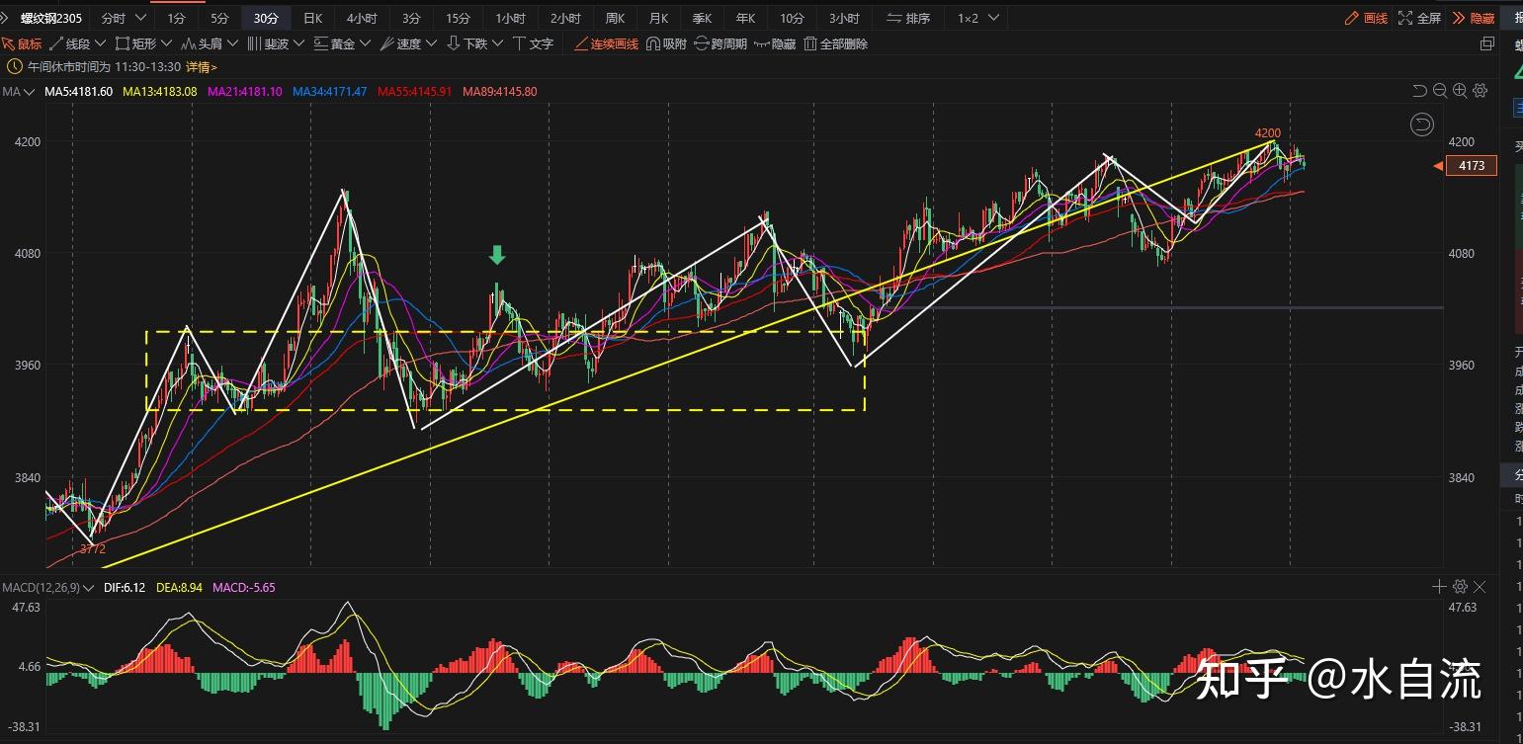This screenshot has height=744, width=1523.
Task: Delete all drawings with 全部删除 trash icon
Action: tap(835, 43)
